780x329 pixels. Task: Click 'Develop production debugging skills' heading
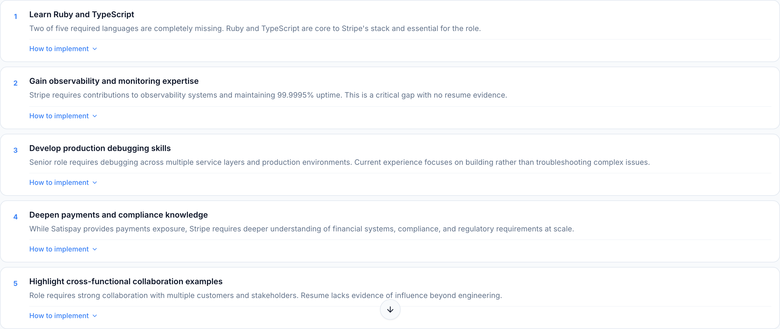(x=100, y=148)
